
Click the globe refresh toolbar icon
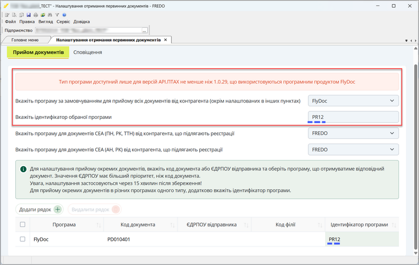[43, 15]
